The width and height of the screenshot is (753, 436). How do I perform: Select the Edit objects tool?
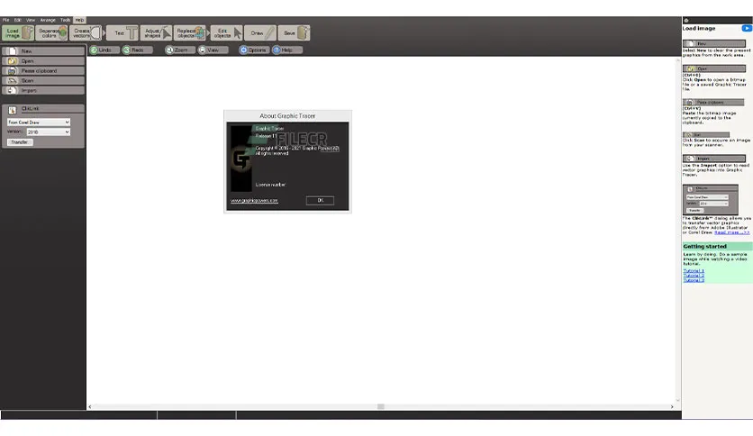pyautogui.click(x=226, y=32)
